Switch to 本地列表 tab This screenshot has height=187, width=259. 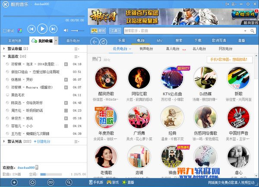15,41
